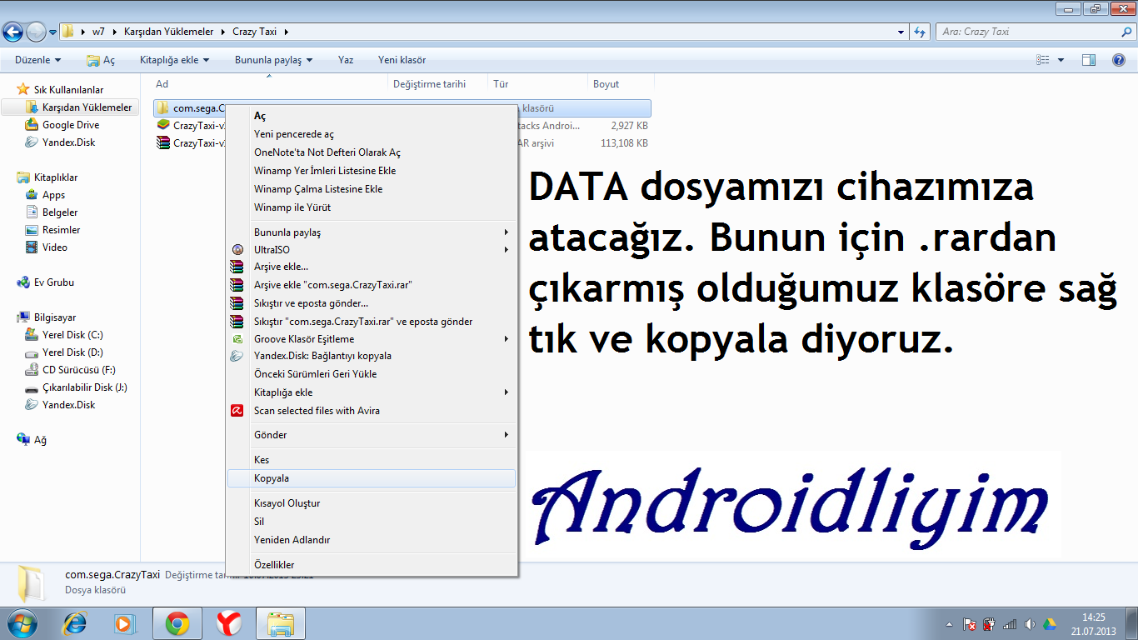The image size is (1138, 640).
Task: Click the Back navigation arrow button
Action: (x=13, y=32)
